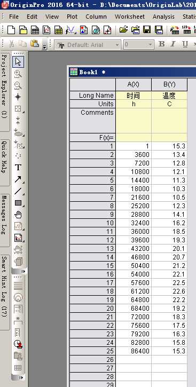Open the font size dropdown

pyautogui.click(x=150, y=45)
